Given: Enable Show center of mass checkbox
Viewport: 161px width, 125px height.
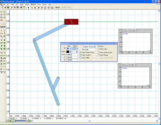Looking at the screenshot, I should coord(99,53).
